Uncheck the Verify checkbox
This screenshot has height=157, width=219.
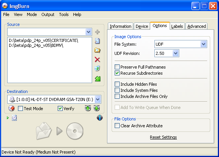click(60, 109)
